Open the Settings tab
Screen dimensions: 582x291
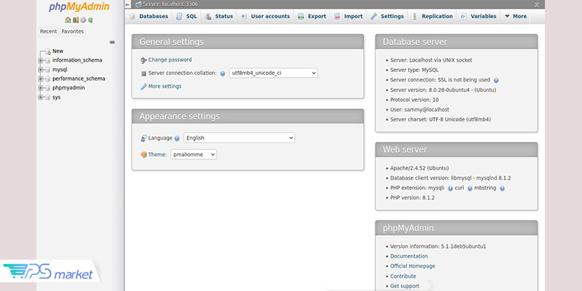[388, 16]
